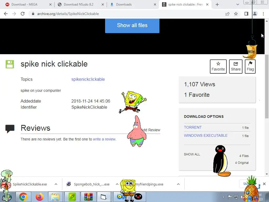
Task: Open File Explorer from the taskbar
Action: coord(55,197)
